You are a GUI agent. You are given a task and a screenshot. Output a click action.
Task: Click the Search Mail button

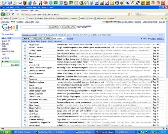click(x=54, y=27)
